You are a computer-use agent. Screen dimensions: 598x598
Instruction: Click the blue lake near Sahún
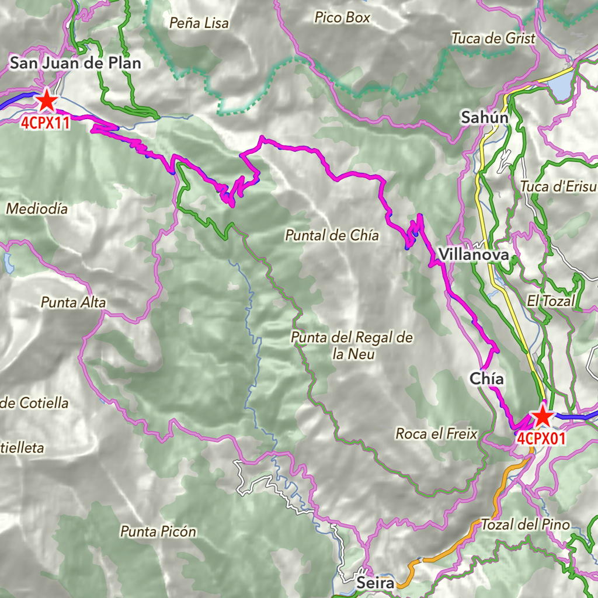(561, 86)
